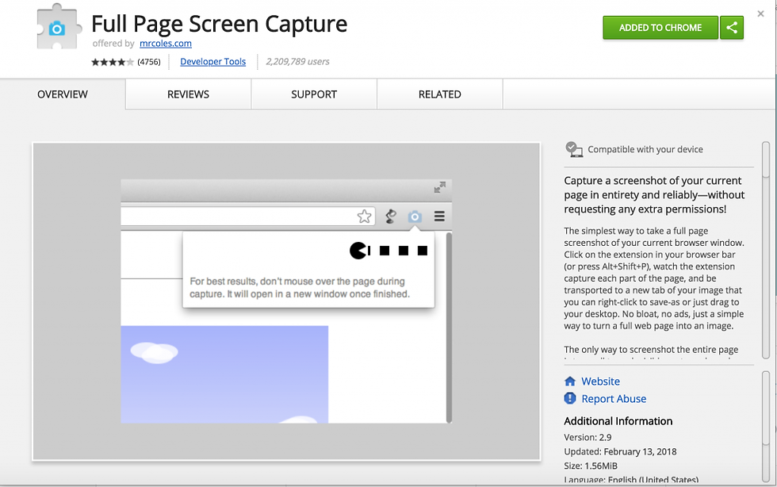Click the exclamation icon beside Report Abuse
This screenshot has height=487, width=777.
pyautogui.click(x=570, y=398)
